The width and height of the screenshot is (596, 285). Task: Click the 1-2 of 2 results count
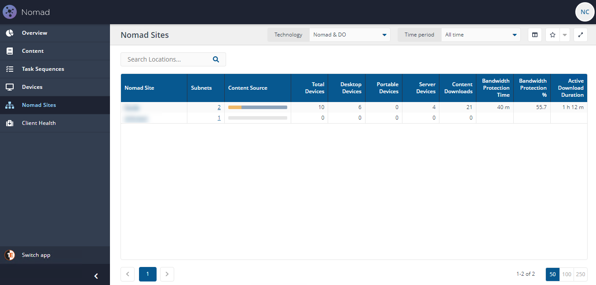(526, 274)
